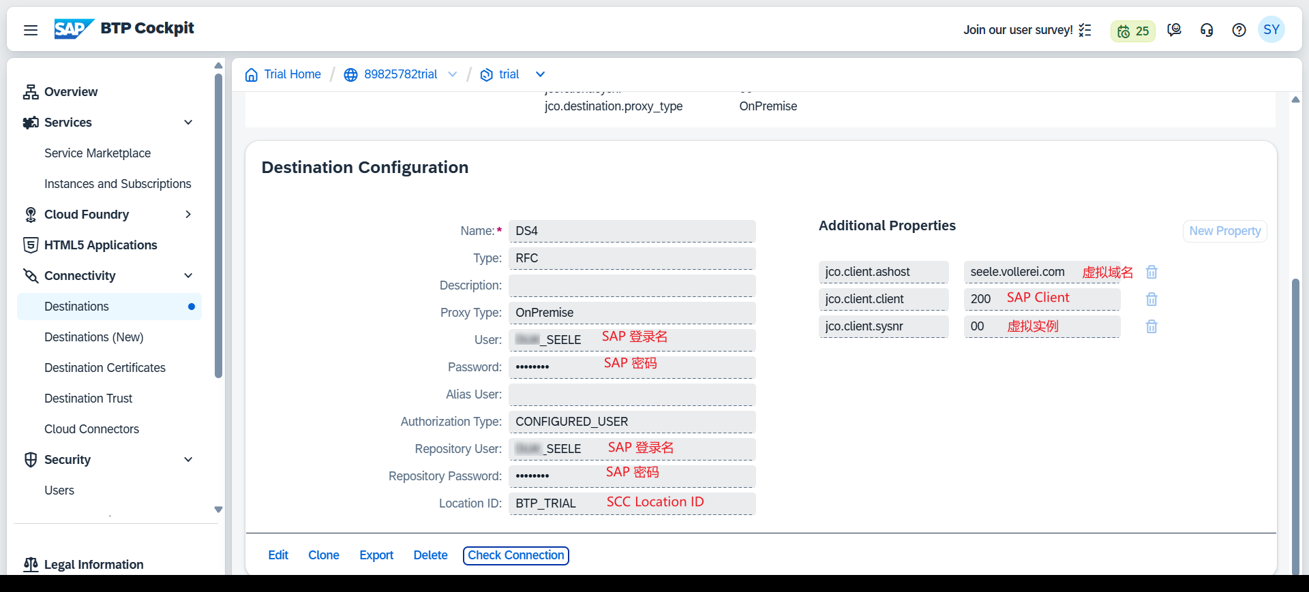The height and width of the screenshot is (592, 1309).
Task: Click the SAP logo
Action: pos(74,29)
